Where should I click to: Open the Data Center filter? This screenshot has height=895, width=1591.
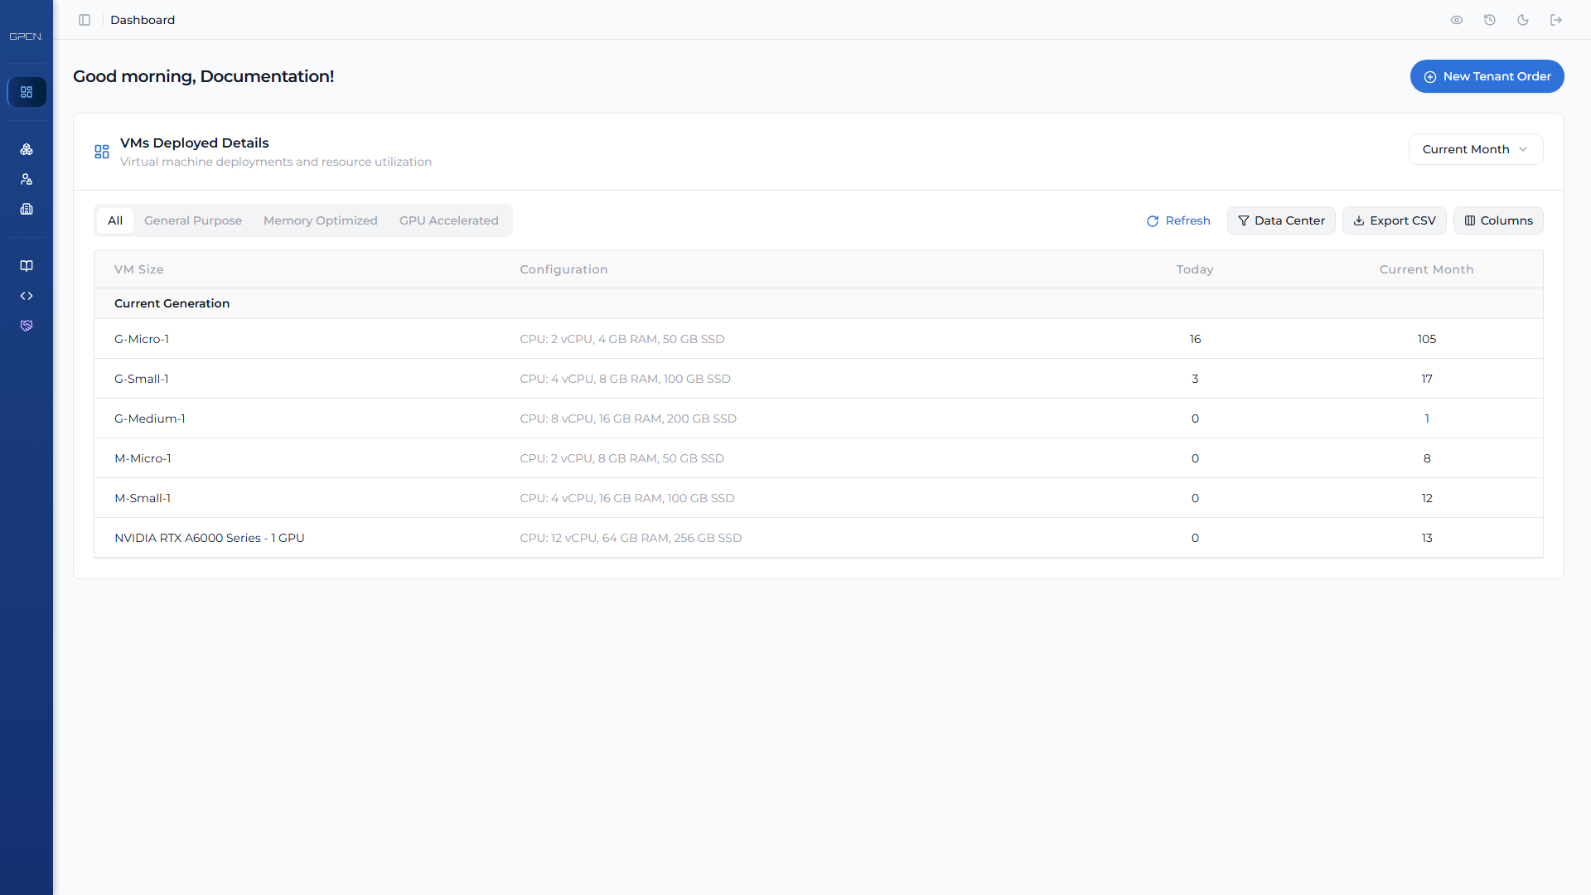[x=1281, y=220]
